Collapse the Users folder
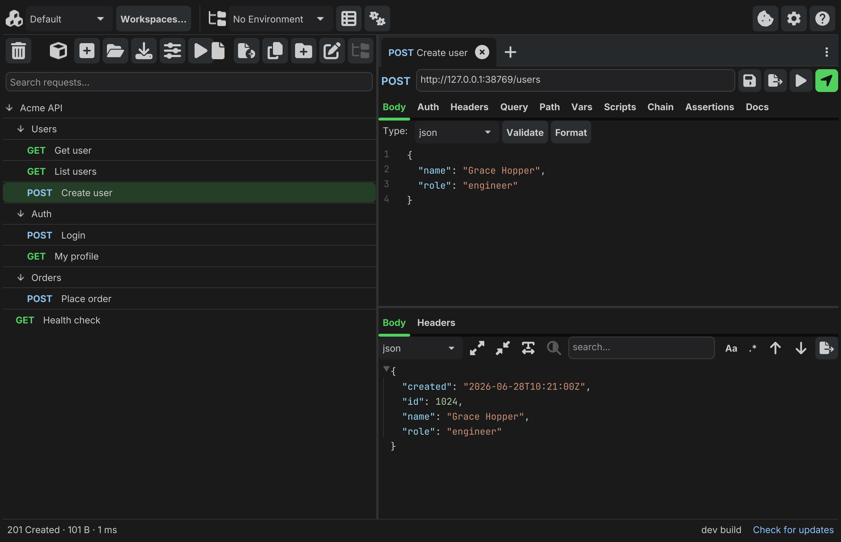This screenshot has height=542, width=841. click(x=21, y=129)
